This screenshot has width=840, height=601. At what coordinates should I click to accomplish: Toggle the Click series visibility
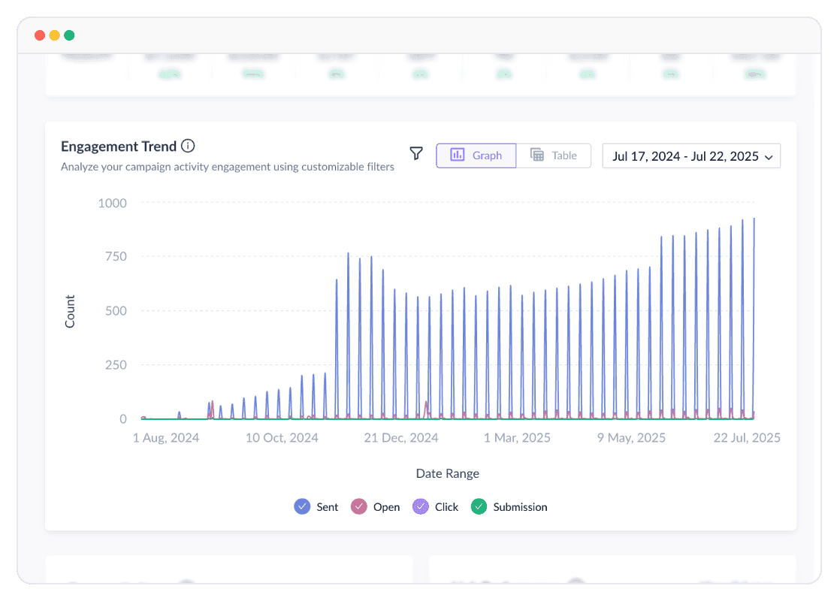click(x=436, y=506)
